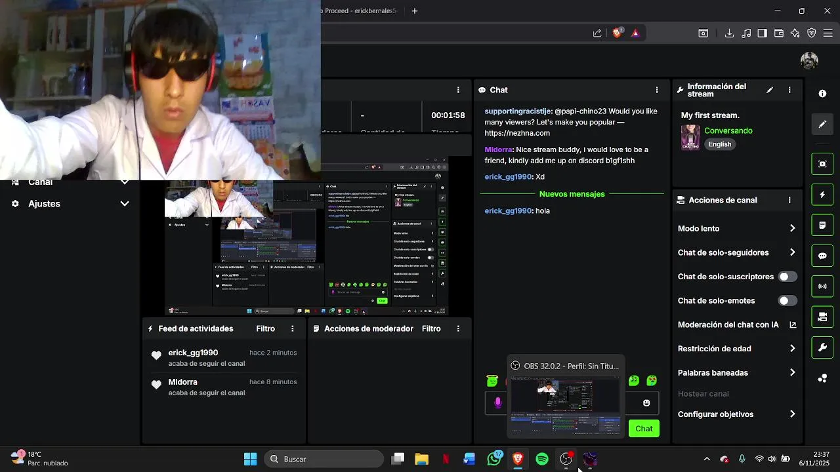Edit stream info with pencil icon in header
This screenshot has height=472, width=840.
(770, 90)
